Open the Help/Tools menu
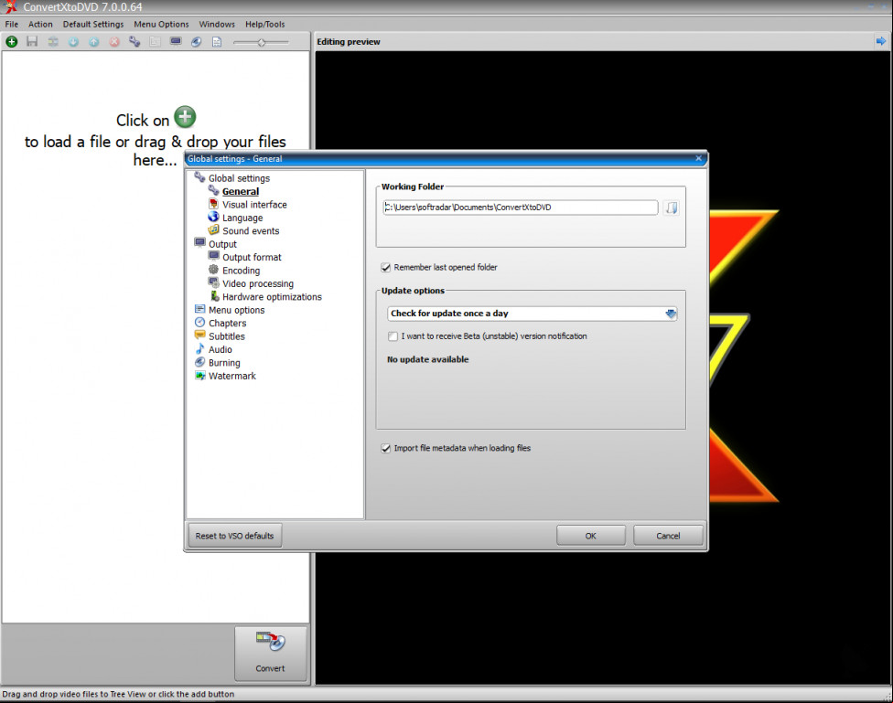Screen dimensions: 893x703 pos(264,24)
